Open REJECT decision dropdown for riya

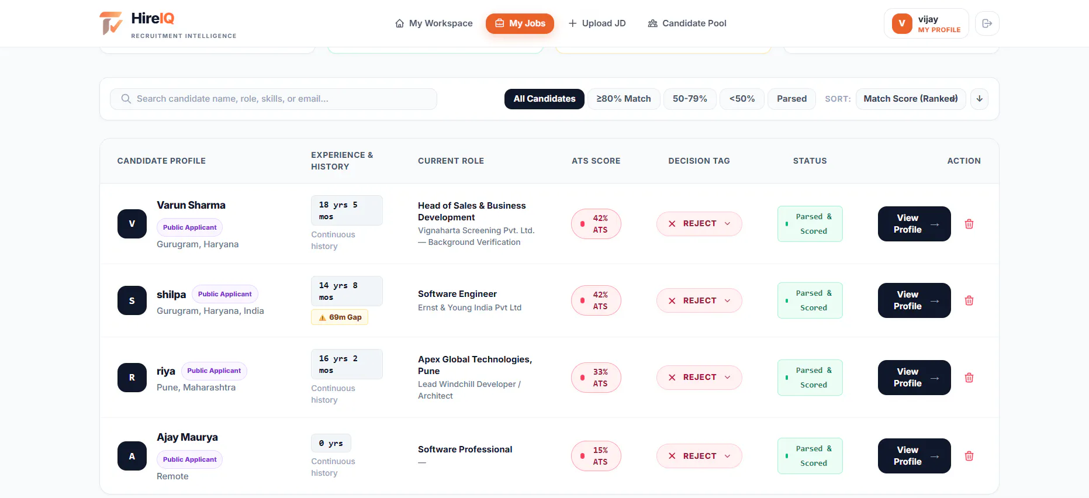coord(699,378)
